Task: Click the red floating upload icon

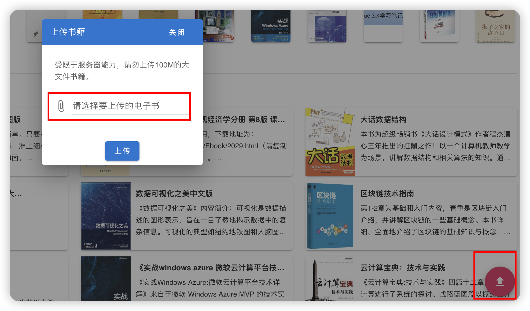Action: click(499, 281)
